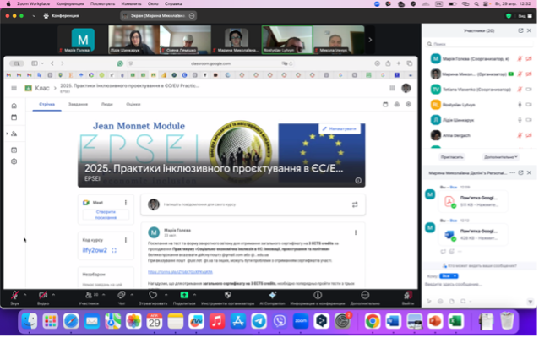Expand course code ilfy2ow2 fullscreen icon
The width and height of the screenshot is (539, 338).
pyautogui.click(x=114, y=250)
